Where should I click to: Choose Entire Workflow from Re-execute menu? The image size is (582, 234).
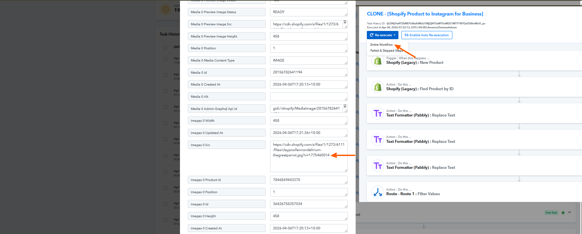(381, 45)
